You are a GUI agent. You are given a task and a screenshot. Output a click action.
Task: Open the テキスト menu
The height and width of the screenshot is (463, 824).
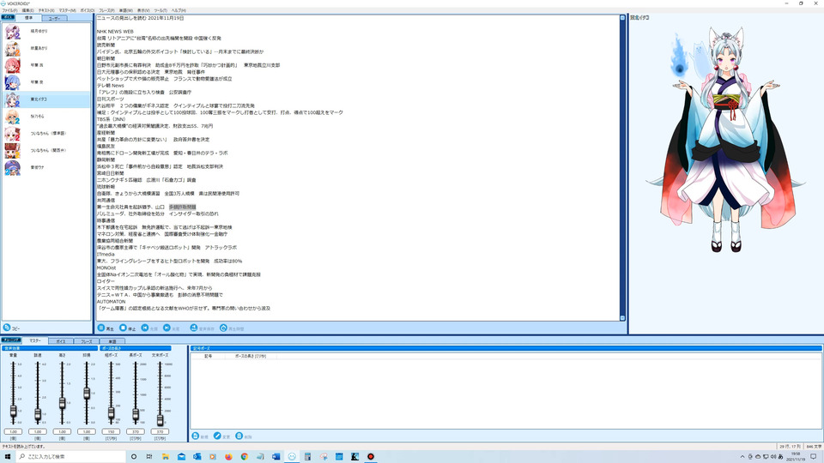(x=46, y=10)
